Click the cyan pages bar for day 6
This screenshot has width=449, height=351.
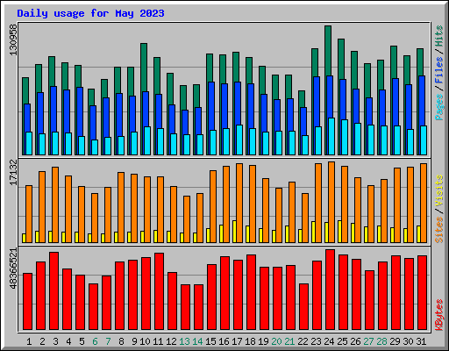pos(95,147)
